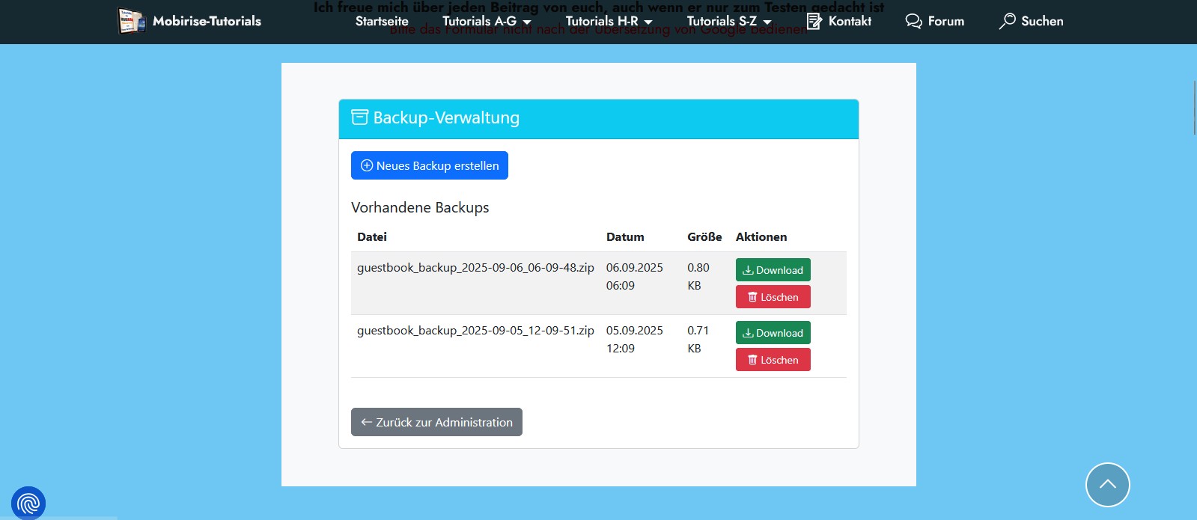Click trash icon in 05.09.2025 row
Screen dimensions: 1197x520
point(752,360)
